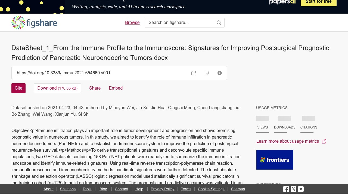Open the Sitemap footer link

click(238, 189)
